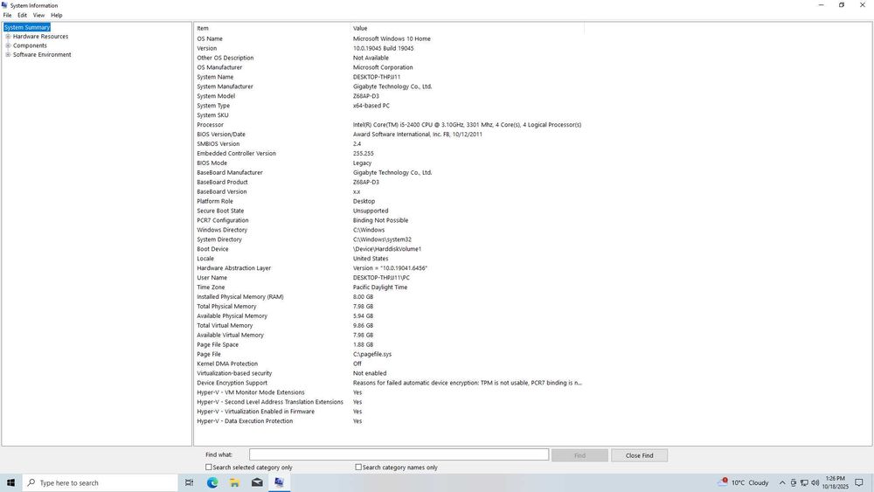Select the Page File Space row

point(389,344)
